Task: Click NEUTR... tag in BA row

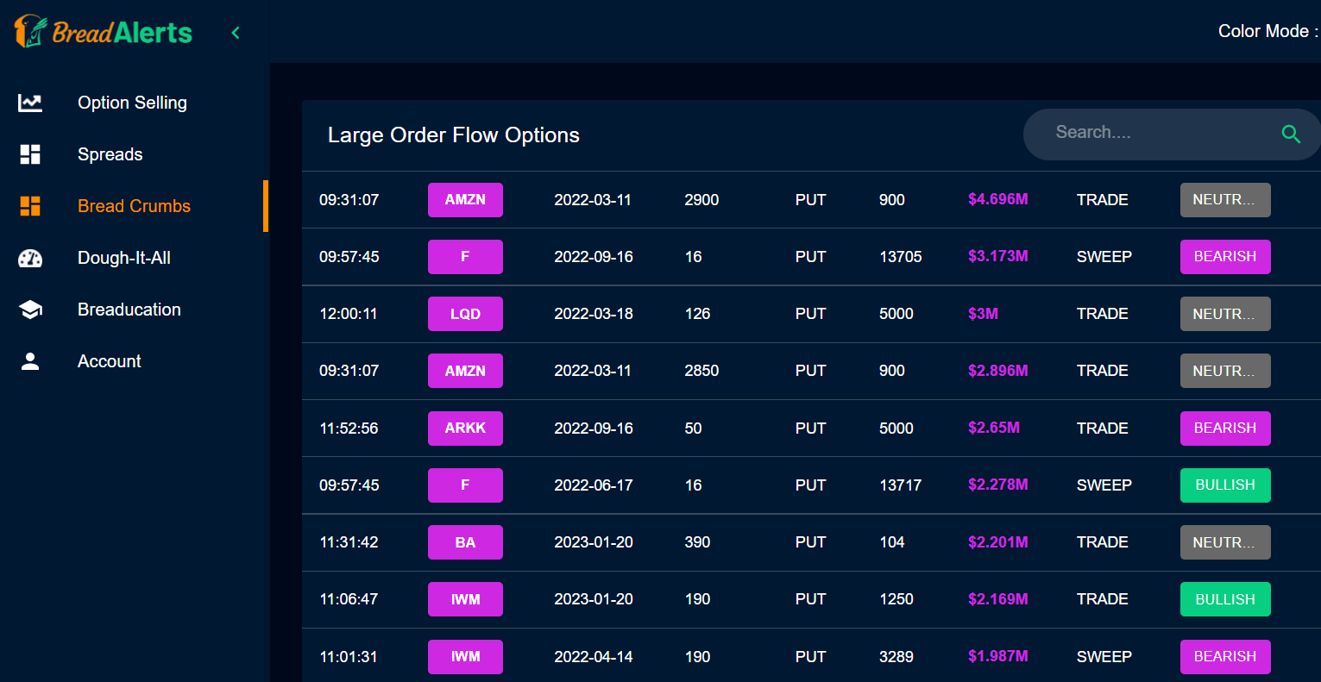Action: (1225, 542)
